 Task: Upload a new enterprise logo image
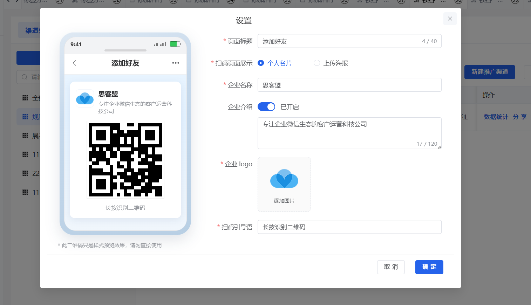(x=284, y=184)
